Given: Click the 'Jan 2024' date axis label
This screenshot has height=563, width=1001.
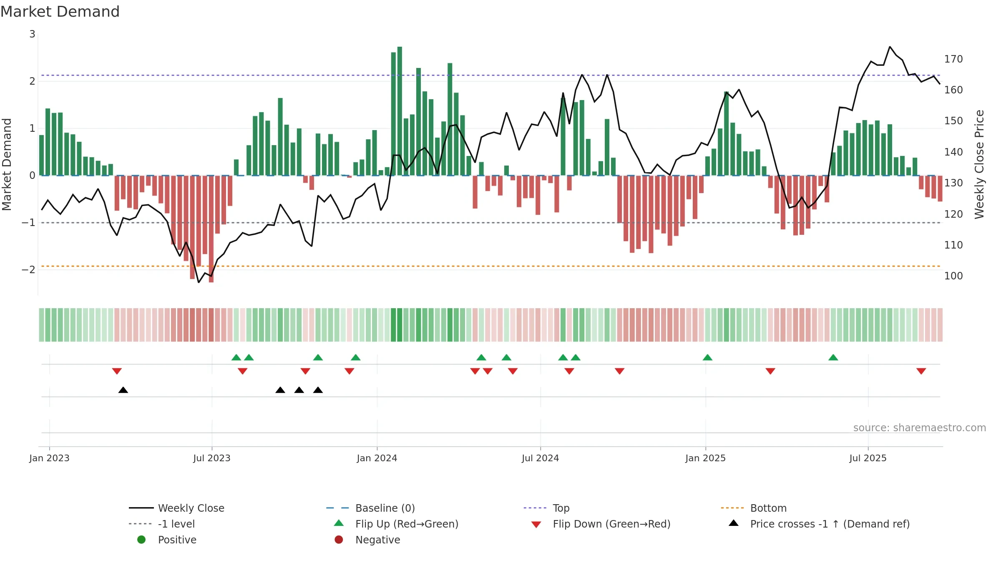Looking at the screenshot, I should (377, 458).
